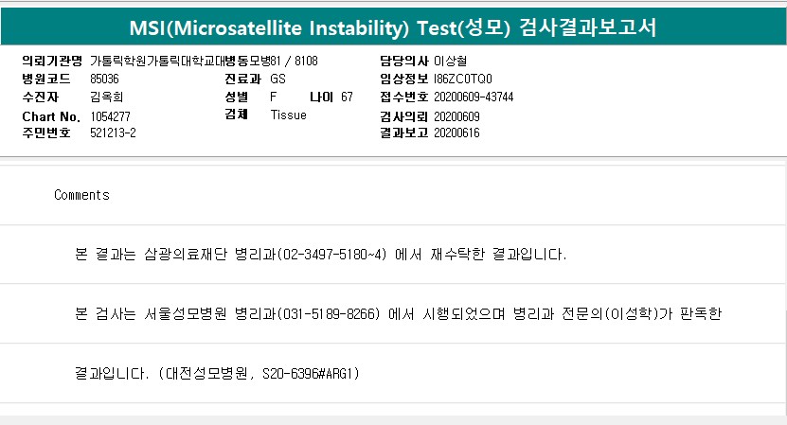Select the 검체 value Tissue
787x425 pixels.
288,115
